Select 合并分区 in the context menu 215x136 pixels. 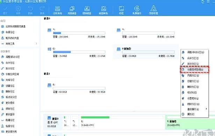(195, 58)
